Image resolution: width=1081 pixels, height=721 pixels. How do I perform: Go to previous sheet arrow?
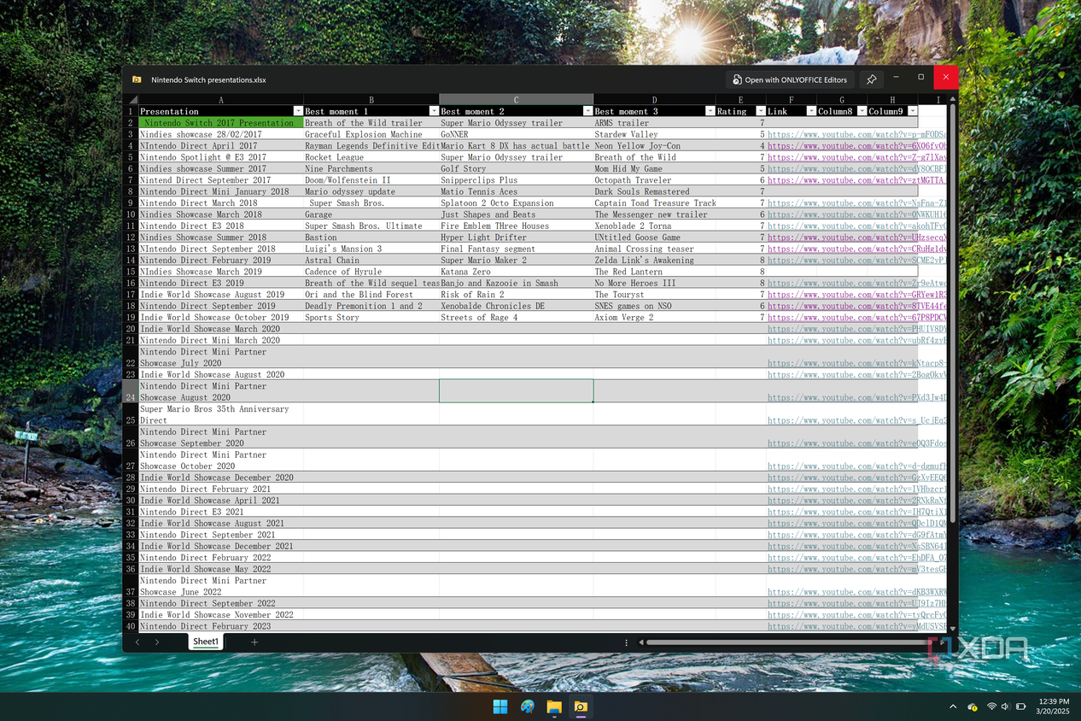coord(137,642)
